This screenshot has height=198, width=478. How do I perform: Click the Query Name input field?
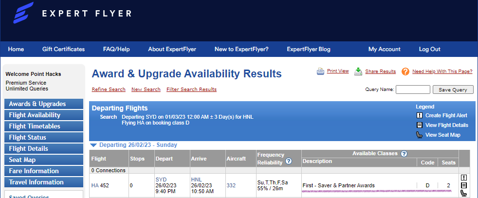point(413,90)
